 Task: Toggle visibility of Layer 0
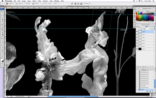(137, 49)
